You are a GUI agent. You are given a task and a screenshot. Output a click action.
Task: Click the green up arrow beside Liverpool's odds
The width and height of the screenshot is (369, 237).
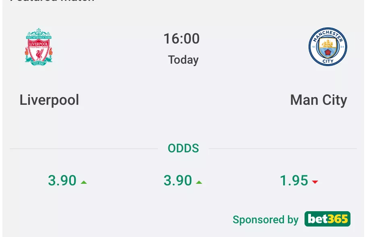[84, 182]
